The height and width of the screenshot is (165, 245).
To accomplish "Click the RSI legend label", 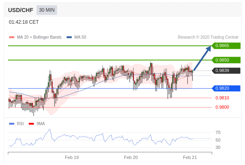I will 20,124.
